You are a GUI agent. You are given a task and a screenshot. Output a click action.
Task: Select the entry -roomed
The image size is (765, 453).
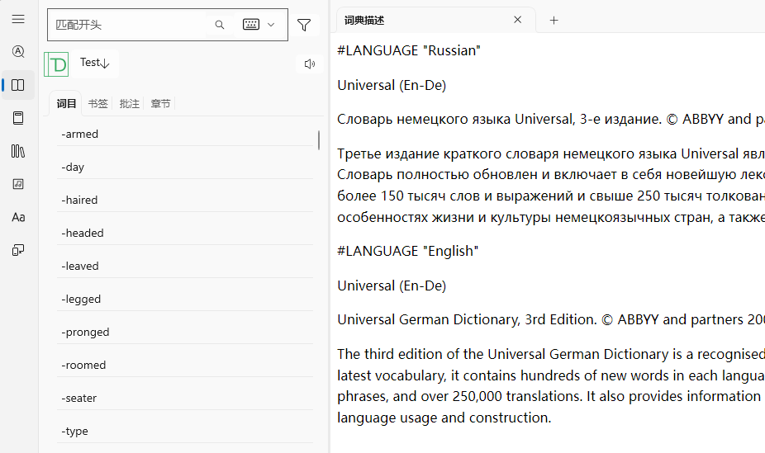coord(185,366)
